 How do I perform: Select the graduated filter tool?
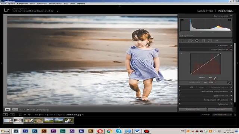[203, 41]
